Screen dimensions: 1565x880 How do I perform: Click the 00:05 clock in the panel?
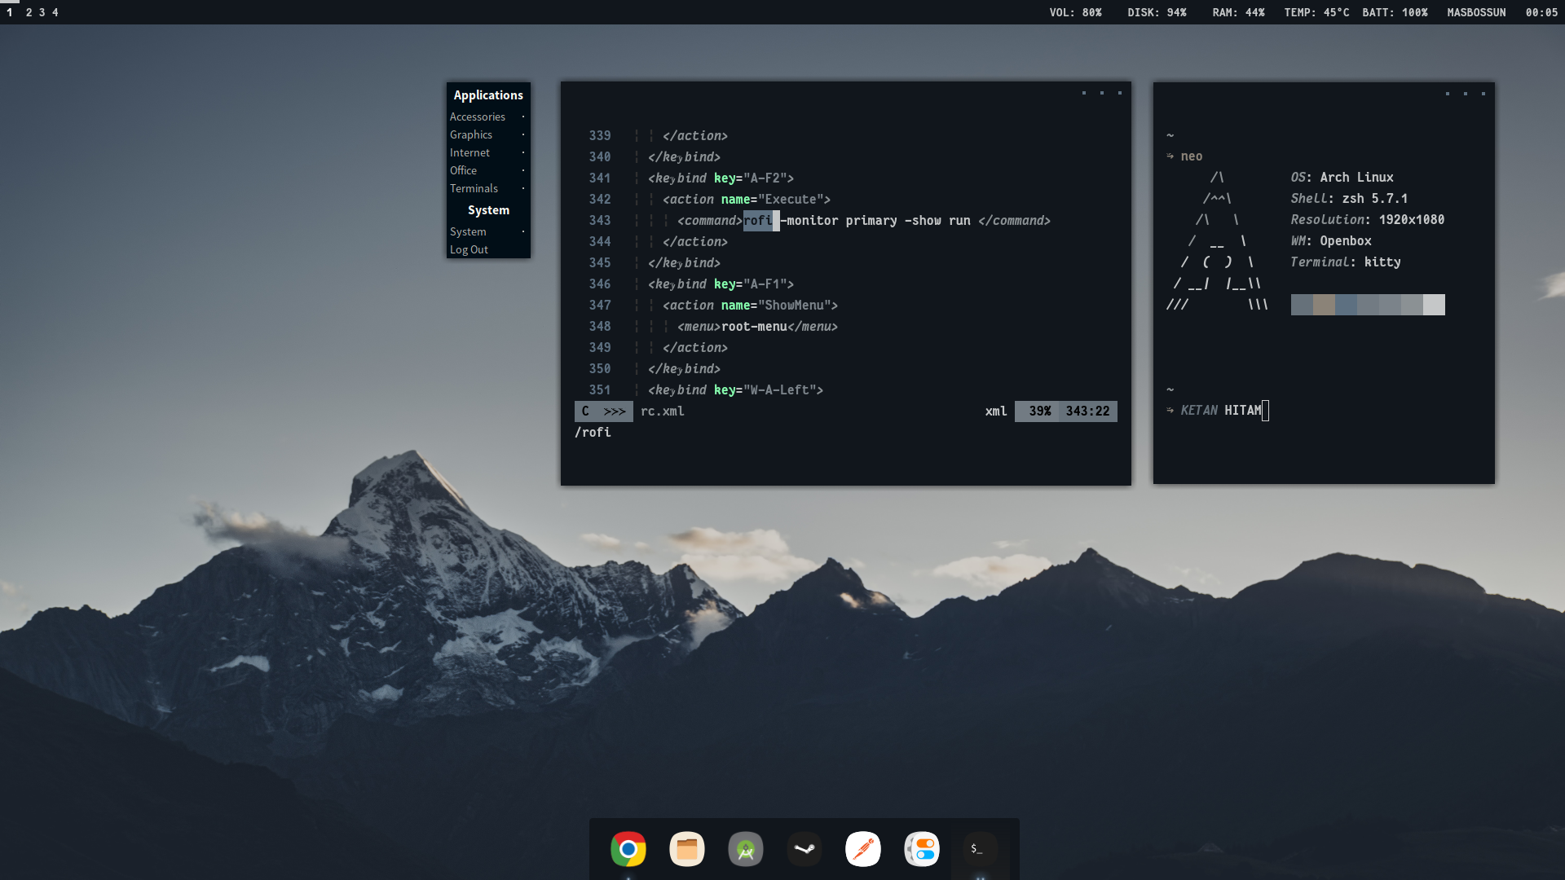tap(1541, 12)
